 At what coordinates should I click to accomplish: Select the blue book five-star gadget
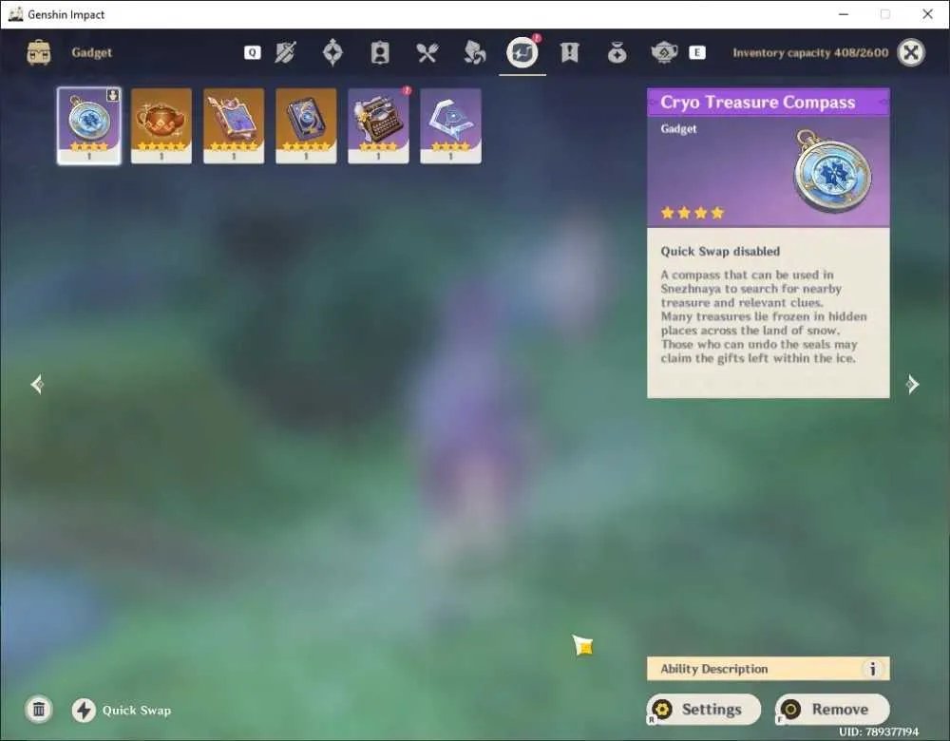pos(306,126)
